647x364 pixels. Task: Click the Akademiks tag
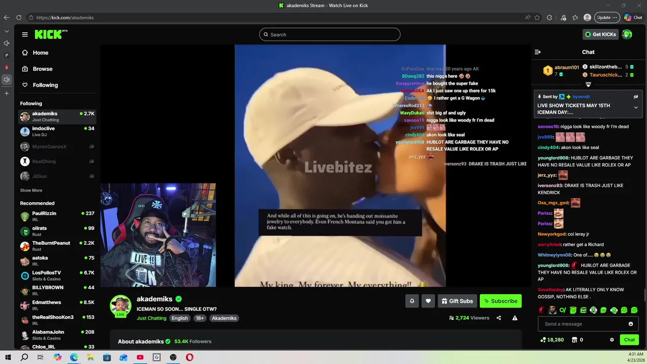(224, 318)
